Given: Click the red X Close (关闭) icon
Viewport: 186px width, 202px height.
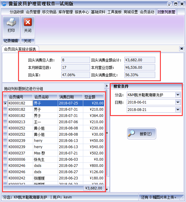Looking at the screenshot, I should (x=28, y=23).
